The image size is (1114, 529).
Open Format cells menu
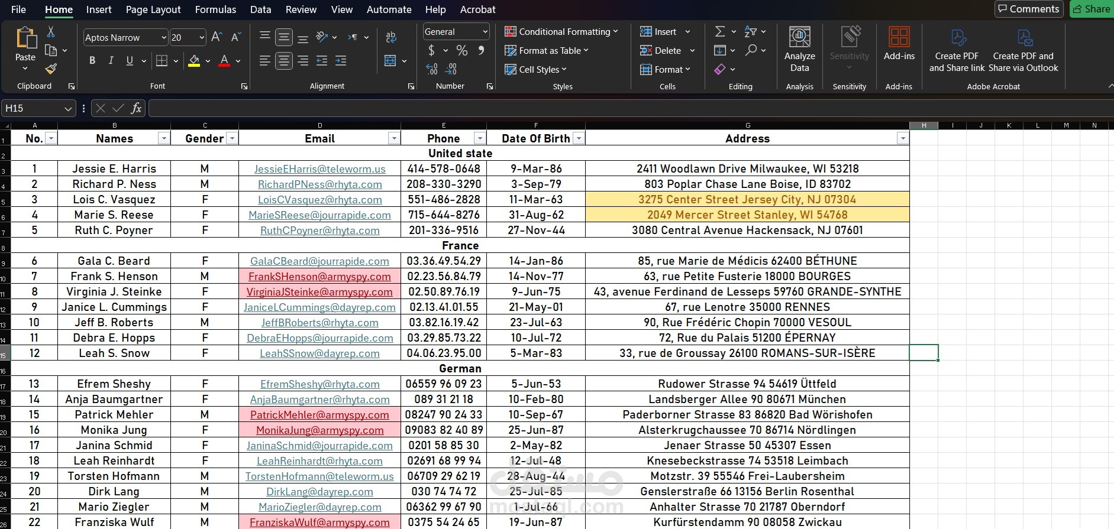(665, 70)
